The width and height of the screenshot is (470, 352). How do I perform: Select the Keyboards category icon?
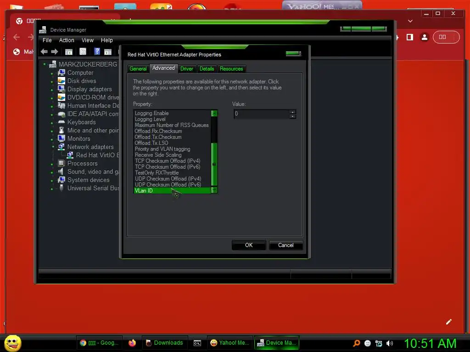coord(62,122)
